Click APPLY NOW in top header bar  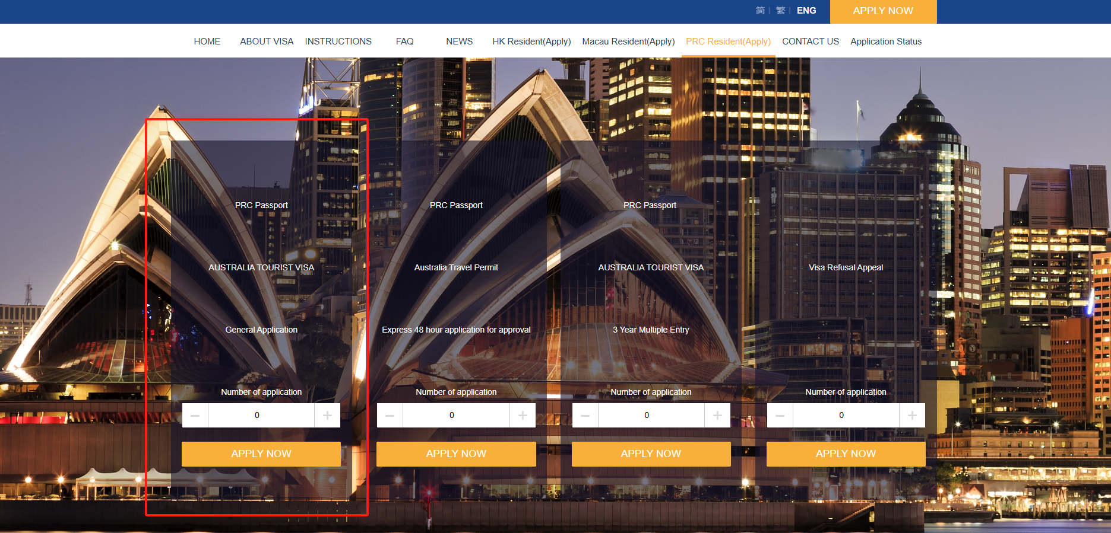point(882,11)
